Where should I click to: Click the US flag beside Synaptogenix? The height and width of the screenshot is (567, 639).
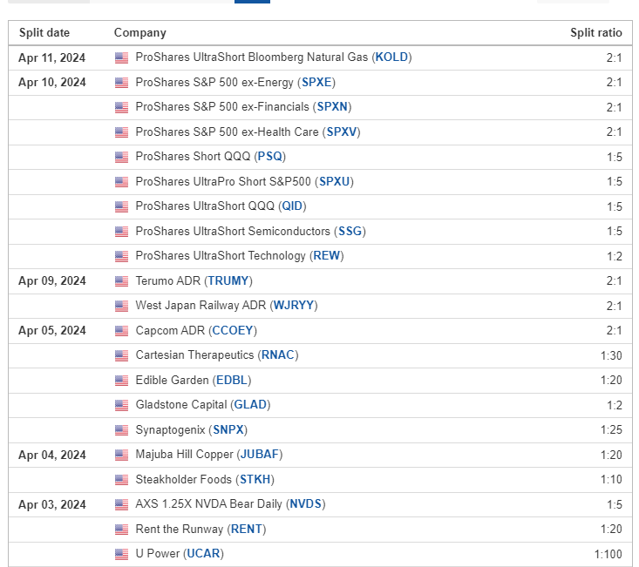coord(121,430)
